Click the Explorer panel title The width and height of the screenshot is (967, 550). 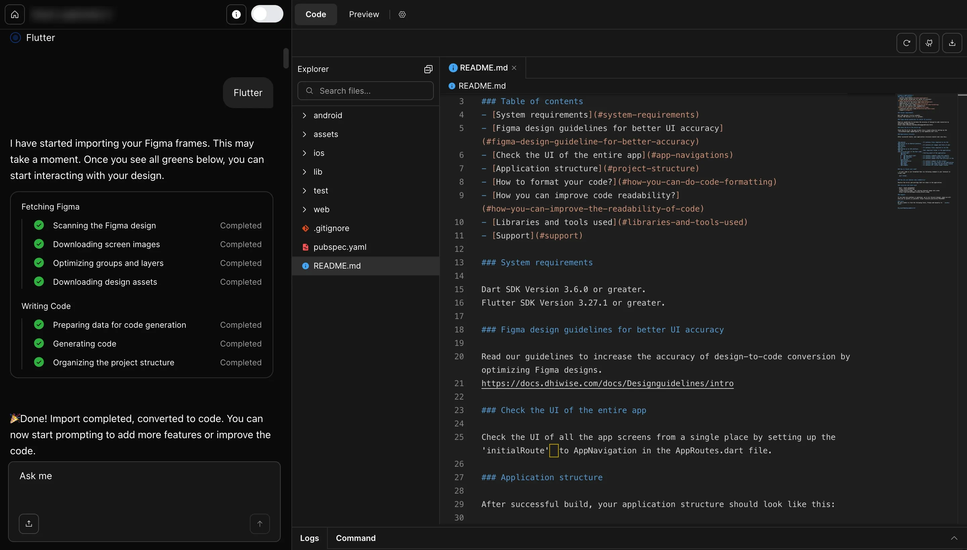(313, 69)
